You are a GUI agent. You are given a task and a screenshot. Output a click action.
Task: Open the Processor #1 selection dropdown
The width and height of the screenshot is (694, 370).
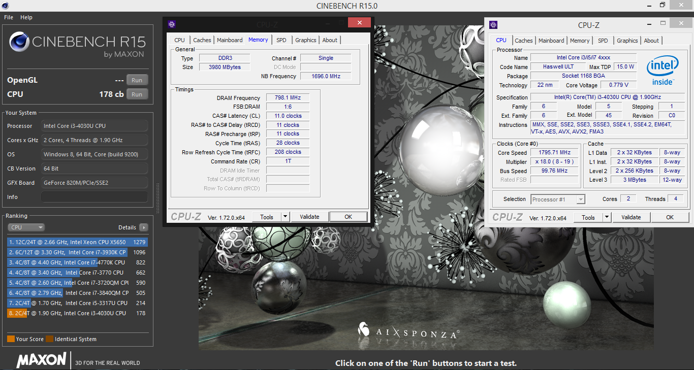558,199
